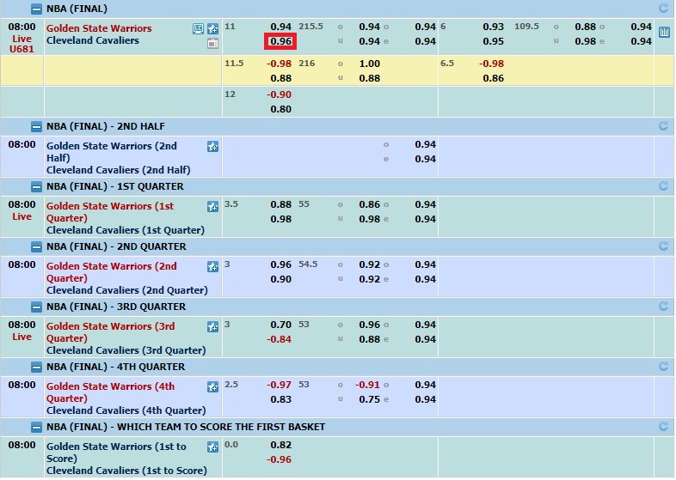The height and width of the screenshot is (480, 676).
Task: Select 4th Quarter Under 53 odds 0.75
Action: [369, 399]
